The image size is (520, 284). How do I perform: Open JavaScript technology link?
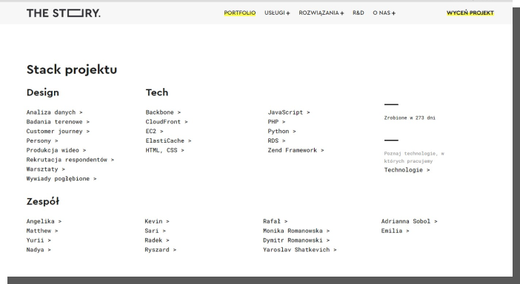coord(289,112)
